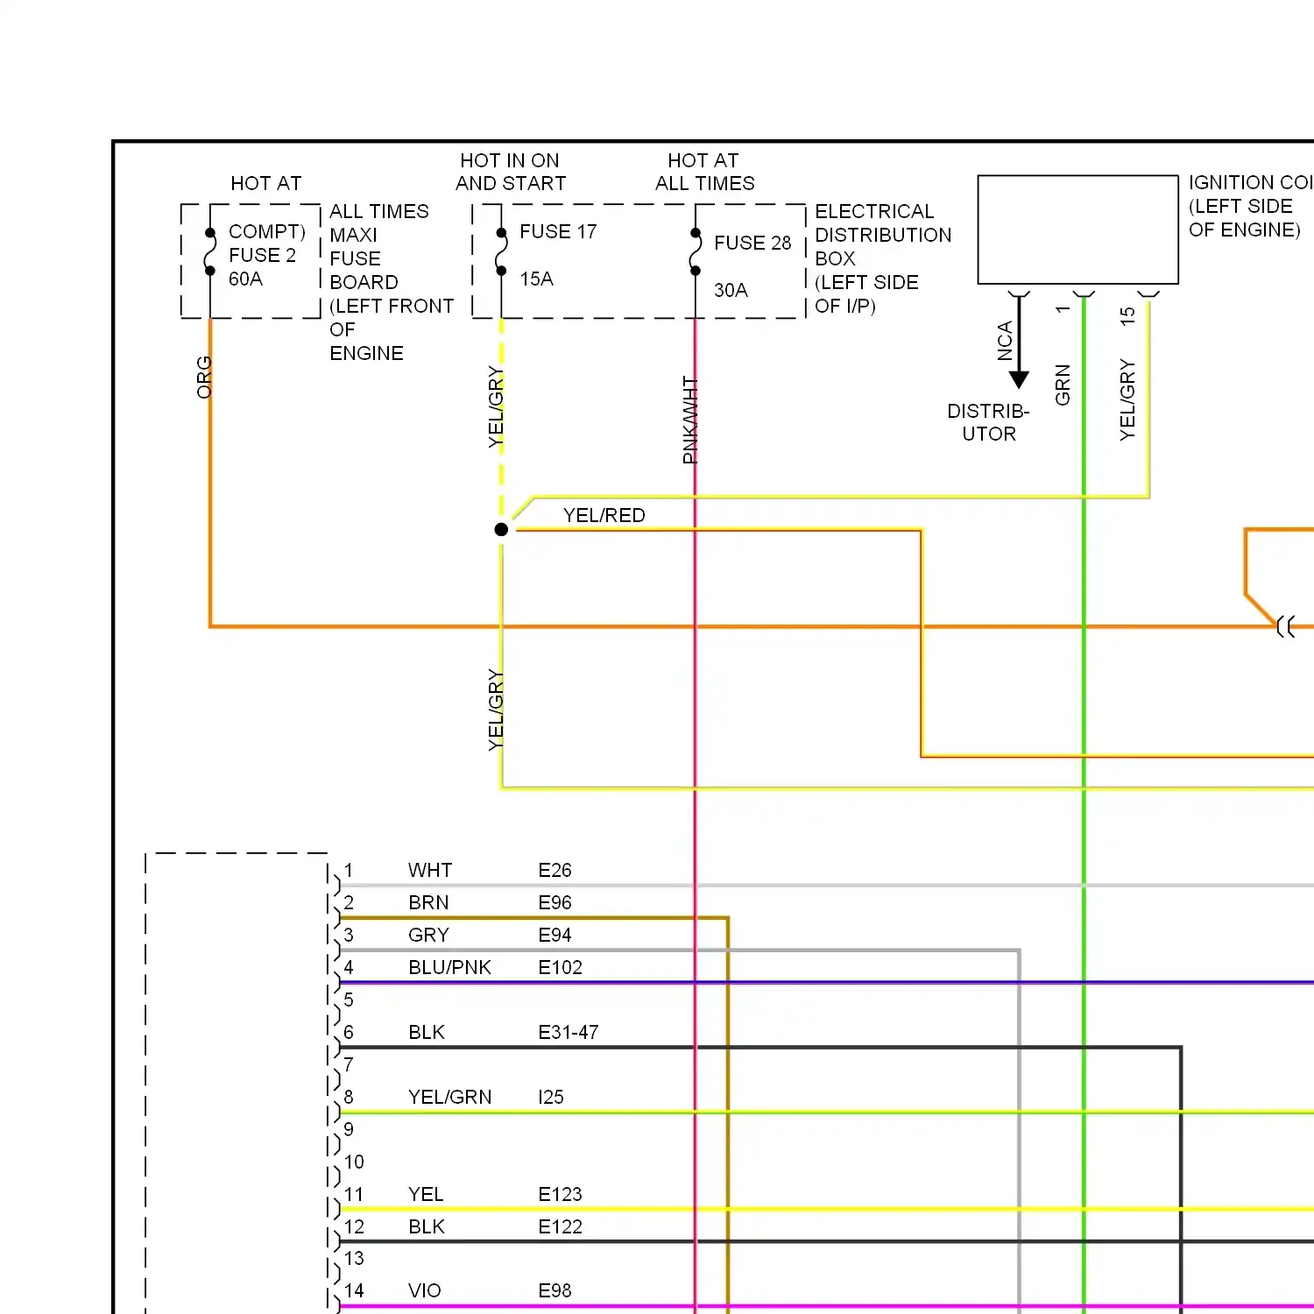The image size is (1314, 1314).
Task: Select ignition coil terminal 15 label
Action: [x=1127, y=316]
